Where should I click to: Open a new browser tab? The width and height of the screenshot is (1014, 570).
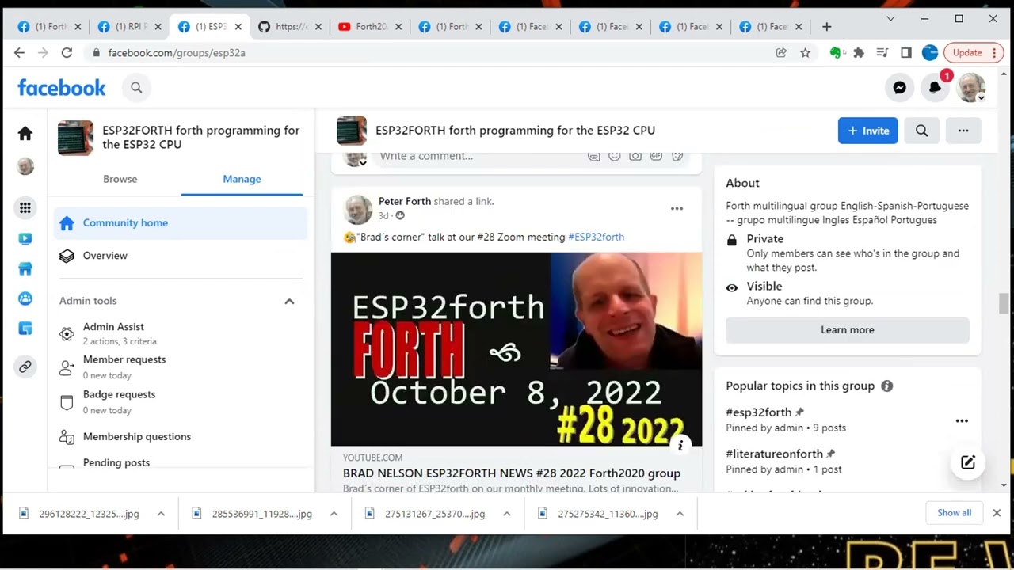pyautogui.click(x=826, y=27)
